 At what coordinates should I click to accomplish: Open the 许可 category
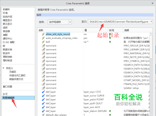[5, 94]
